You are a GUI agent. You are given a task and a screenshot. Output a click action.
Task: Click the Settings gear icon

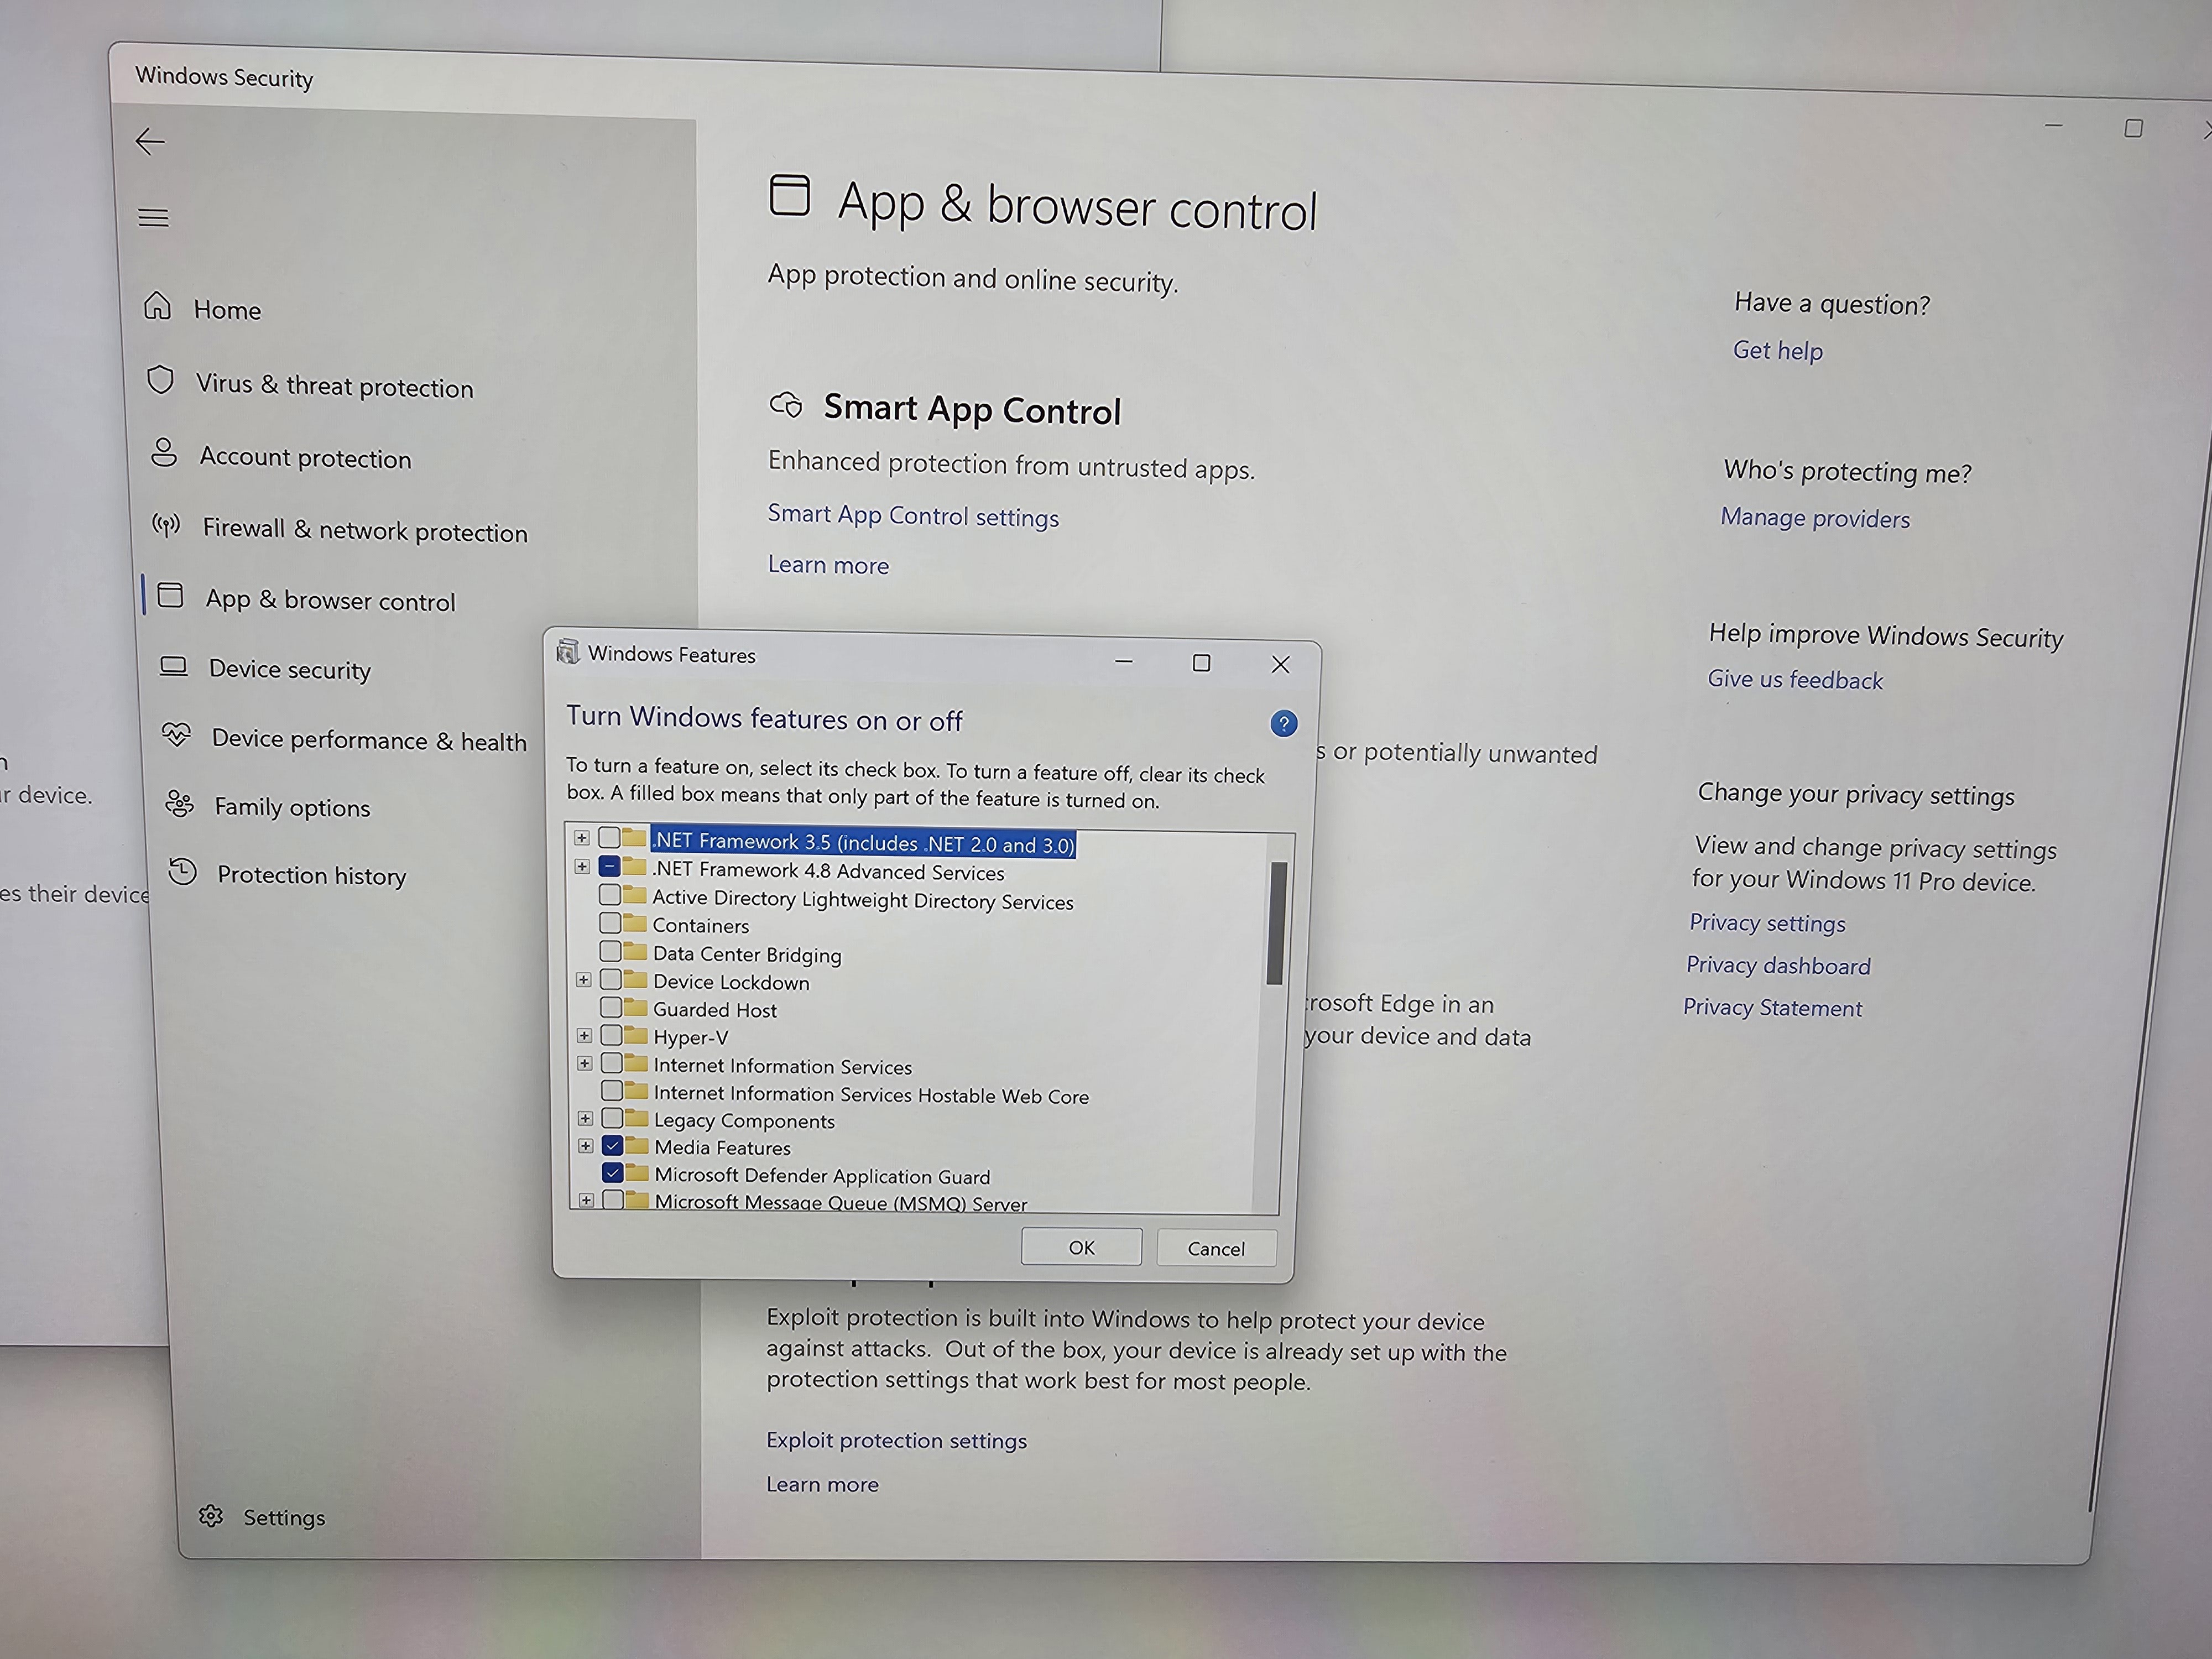click(211, 1516)
